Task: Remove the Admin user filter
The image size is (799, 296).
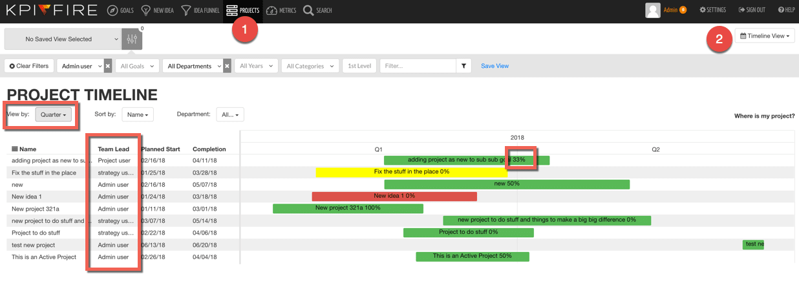Action: tap(108, 66)
